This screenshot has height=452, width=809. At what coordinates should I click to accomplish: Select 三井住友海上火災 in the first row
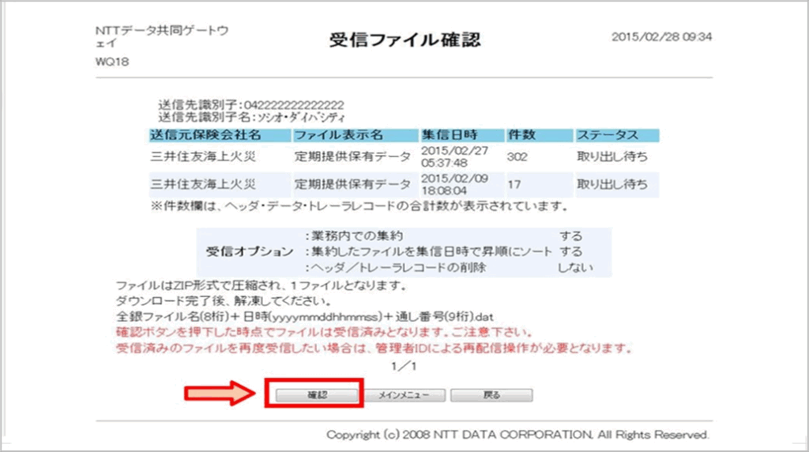[x=203, y=156]
